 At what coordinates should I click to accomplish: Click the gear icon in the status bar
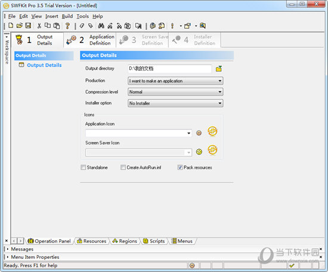click(192, 265)
